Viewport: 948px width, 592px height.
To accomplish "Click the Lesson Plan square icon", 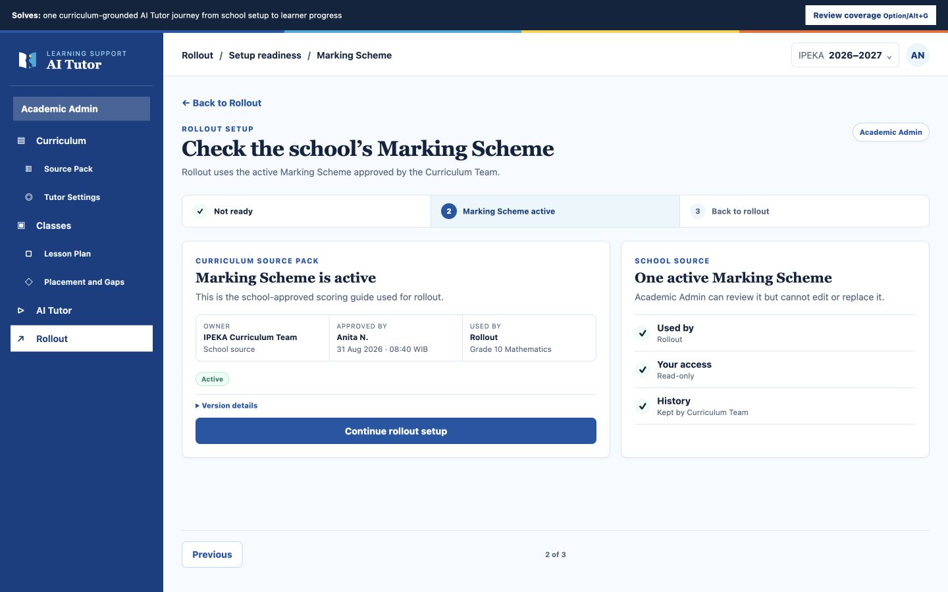I will click(x=28, y=254).
